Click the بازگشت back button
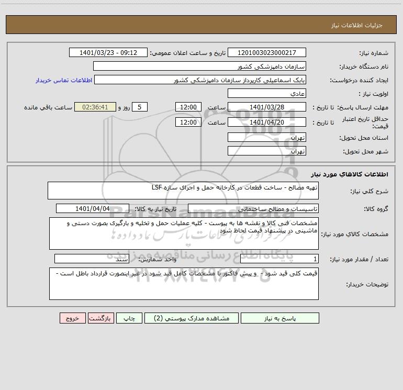This screenshot has height=390, width=403. coord(100,318)
